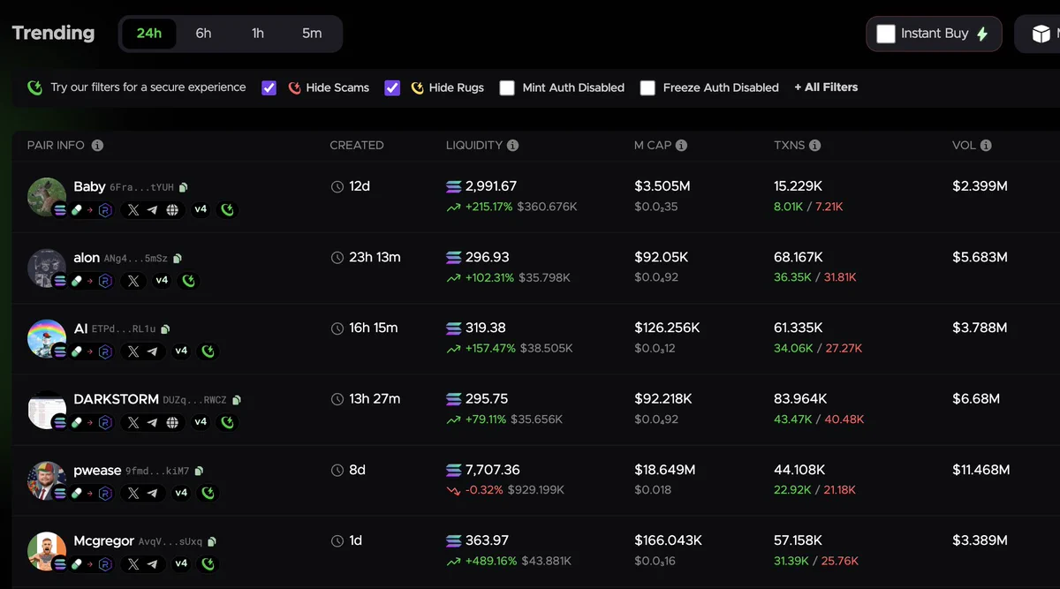Open pwease's X (Twitter) link
This screenshot has width=1060, height=589.
tap(133, 493)
